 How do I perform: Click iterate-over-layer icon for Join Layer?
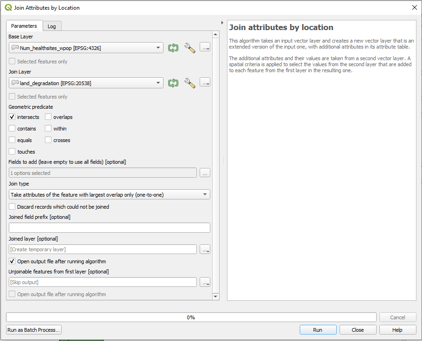173,83
